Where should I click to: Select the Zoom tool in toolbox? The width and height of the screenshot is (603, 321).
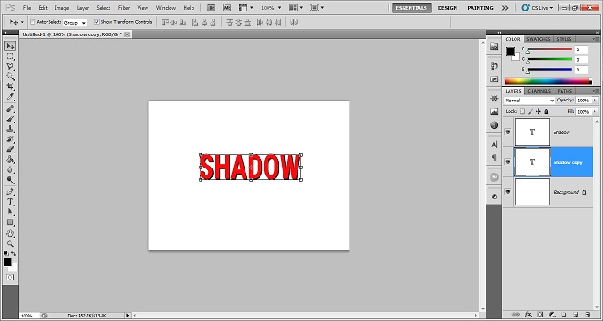[x=10, y=243]
